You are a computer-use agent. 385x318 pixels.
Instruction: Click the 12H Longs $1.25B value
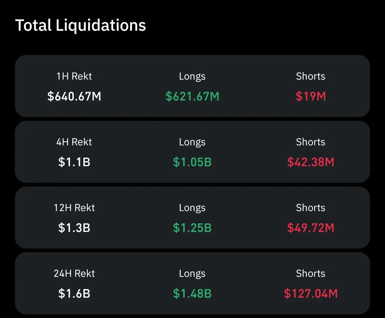click(192, 228)
